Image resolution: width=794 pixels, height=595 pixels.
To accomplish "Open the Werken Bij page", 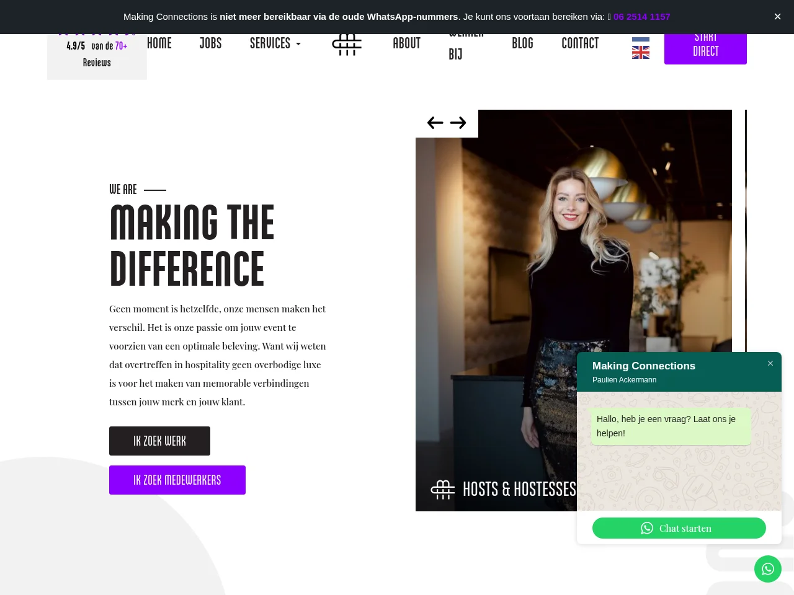I will [x=466, y=47].
